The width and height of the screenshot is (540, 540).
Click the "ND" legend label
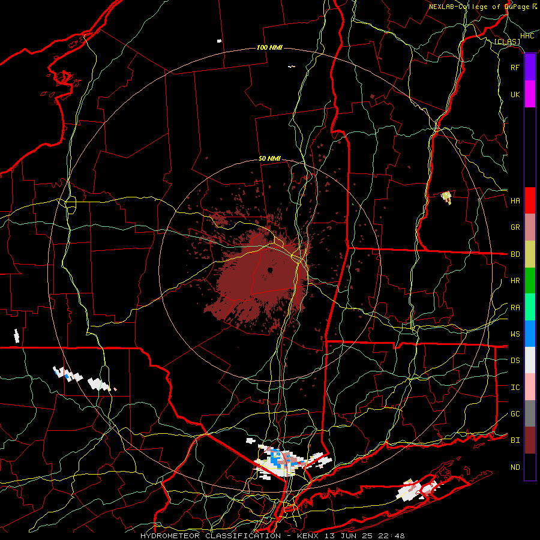(x=515, y=467)
